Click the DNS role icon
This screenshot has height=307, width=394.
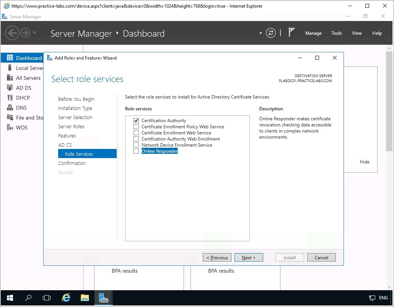(10, 107)
